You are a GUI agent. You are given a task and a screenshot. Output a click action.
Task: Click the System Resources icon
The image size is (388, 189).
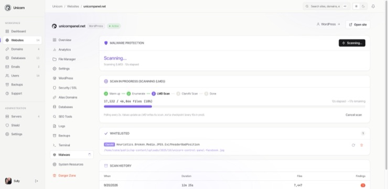click(x=55, y=164)
